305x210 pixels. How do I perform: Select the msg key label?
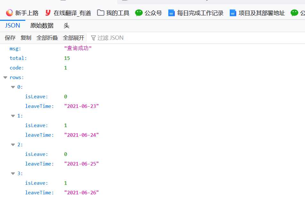pos(15,49)
